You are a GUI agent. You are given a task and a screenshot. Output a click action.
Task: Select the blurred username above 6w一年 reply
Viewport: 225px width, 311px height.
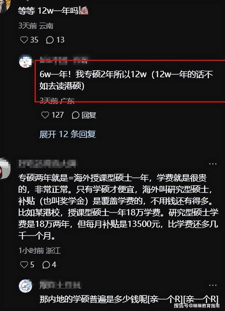click(x=64, y=60)
